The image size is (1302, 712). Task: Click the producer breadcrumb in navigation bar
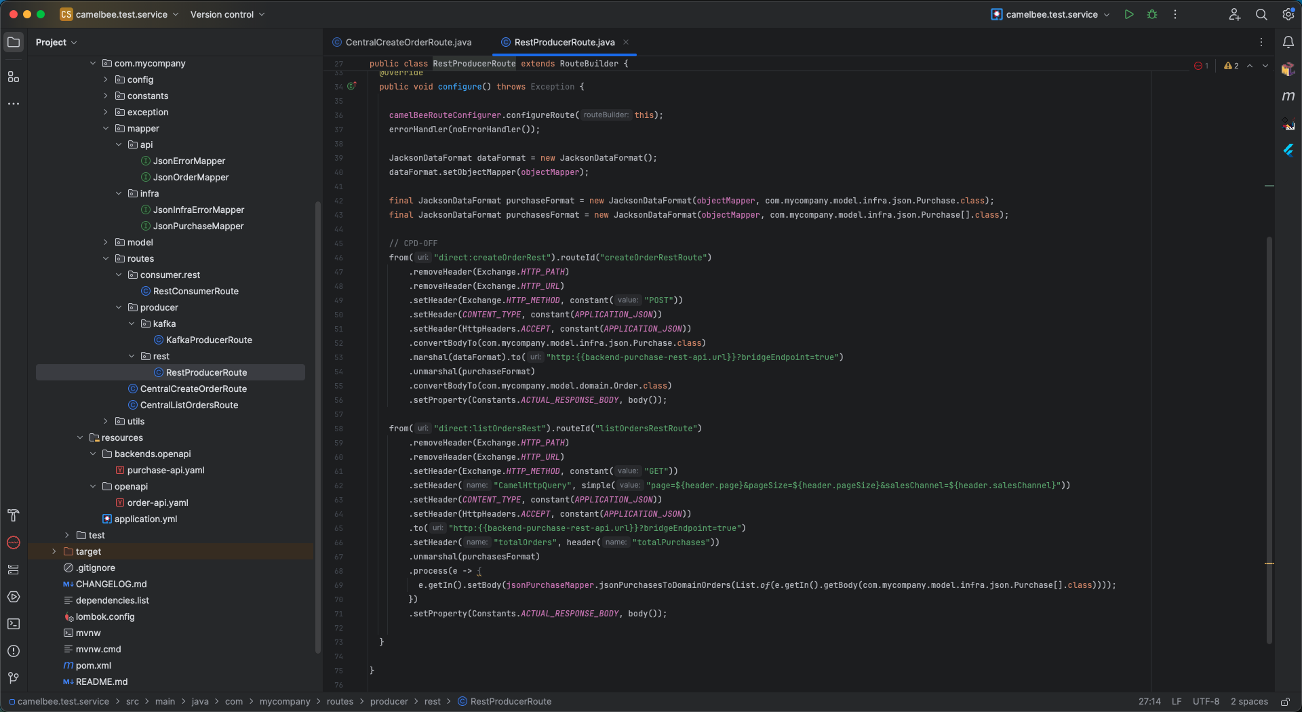389,702
